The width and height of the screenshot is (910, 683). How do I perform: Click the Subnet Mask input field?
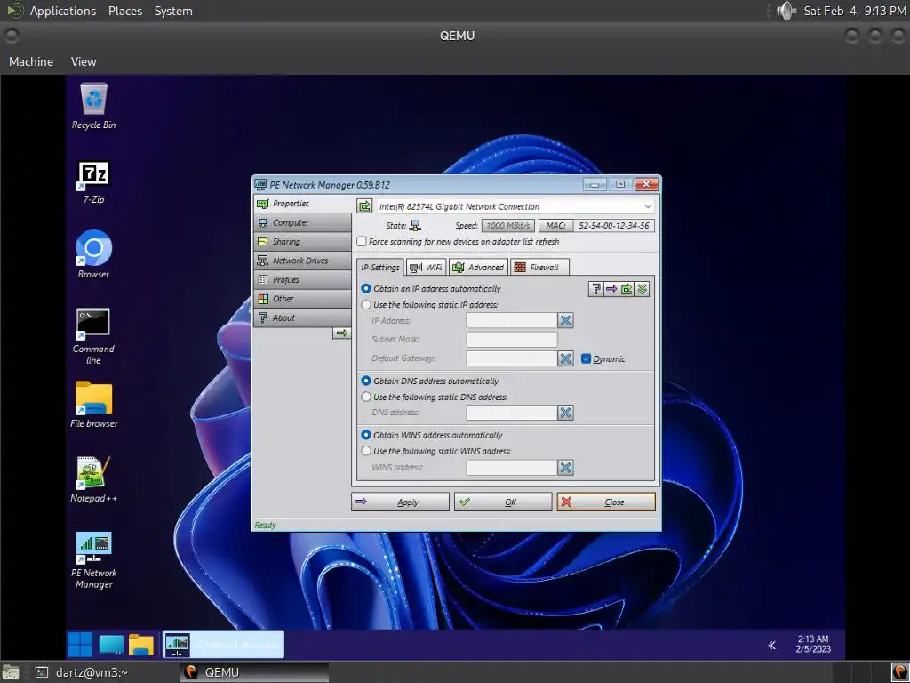511,339
